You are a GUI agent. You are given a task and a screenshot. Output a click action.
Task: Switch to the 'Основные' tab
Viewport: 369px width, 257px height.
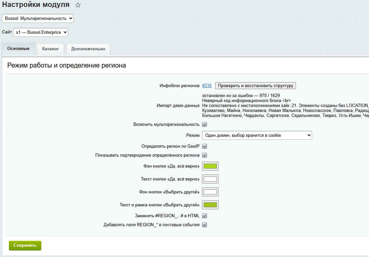pos(19,49)
